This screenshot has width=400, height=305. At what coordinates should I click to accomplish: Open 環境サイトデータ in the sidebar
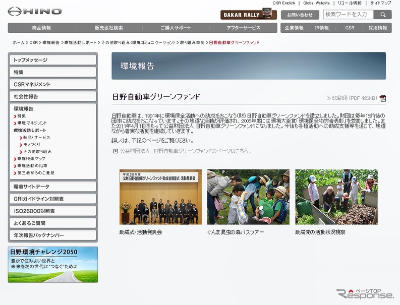[53, 187]
